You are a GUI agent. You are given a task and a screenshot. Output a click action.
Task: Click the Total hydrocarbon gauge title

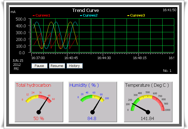pyautogui.click(x=34, y=85)
